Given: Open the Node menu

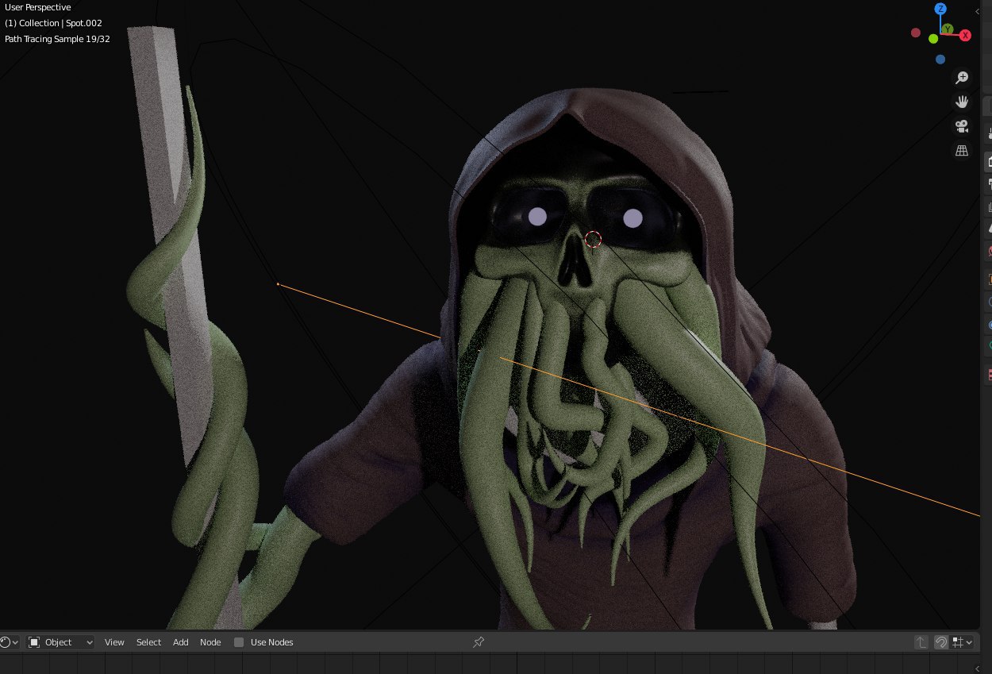Looking at the screenshot, I should click(x=210, y=642).
